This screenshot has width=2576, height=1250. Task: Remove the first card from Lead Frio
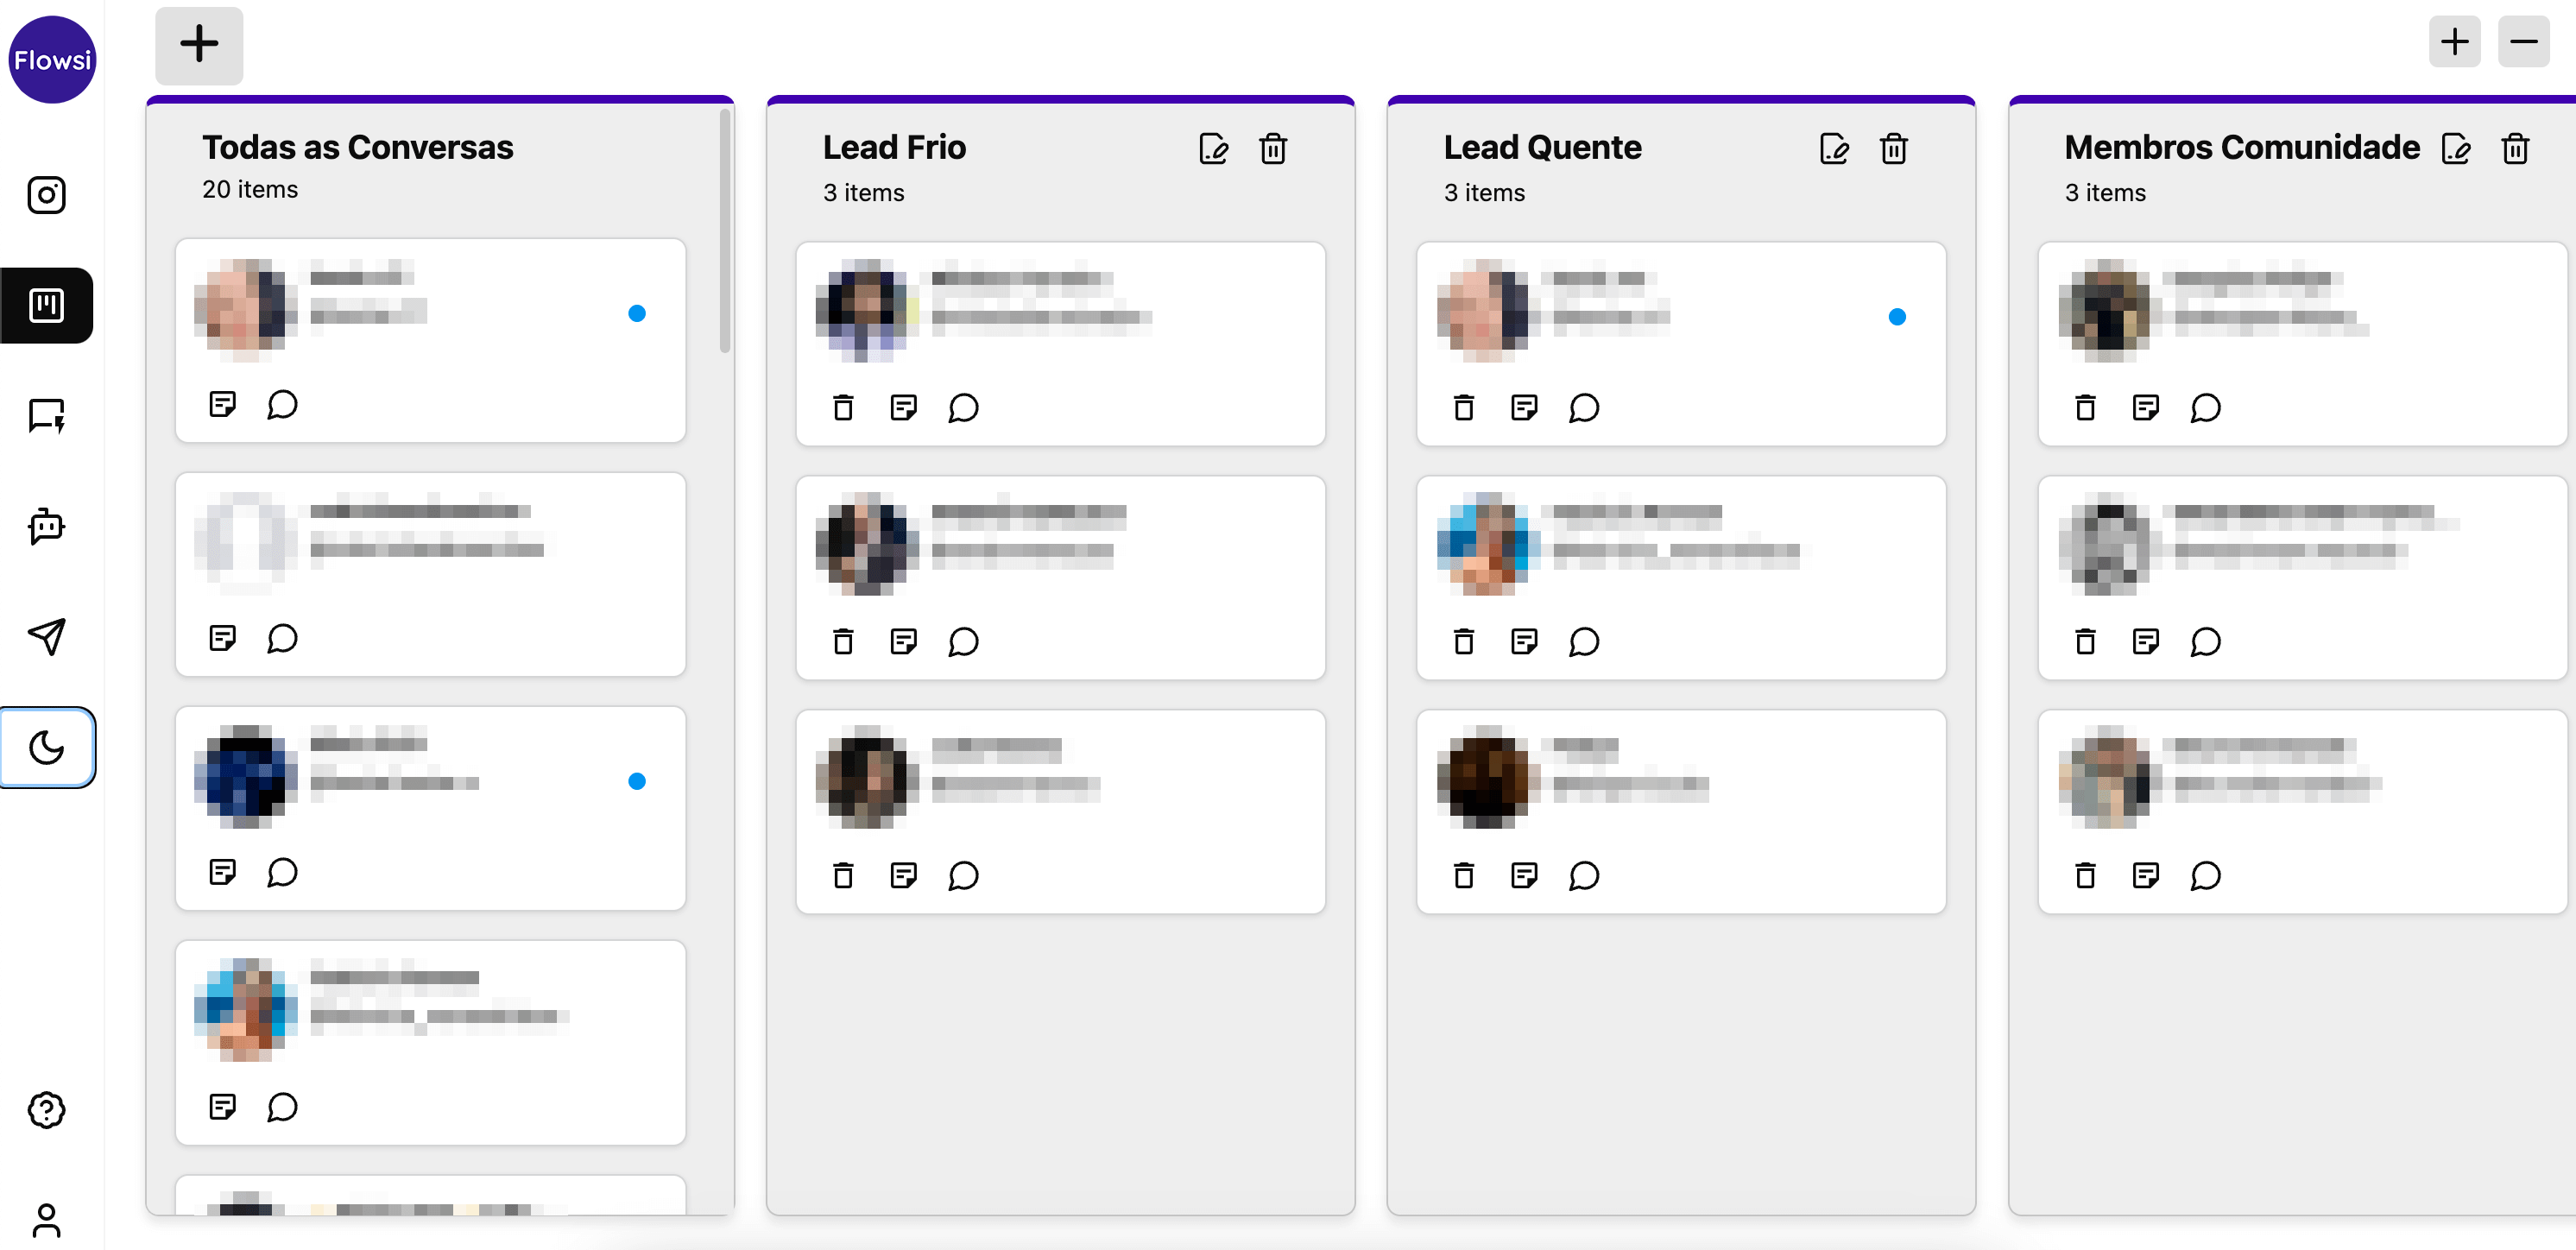tap(843, 408)
